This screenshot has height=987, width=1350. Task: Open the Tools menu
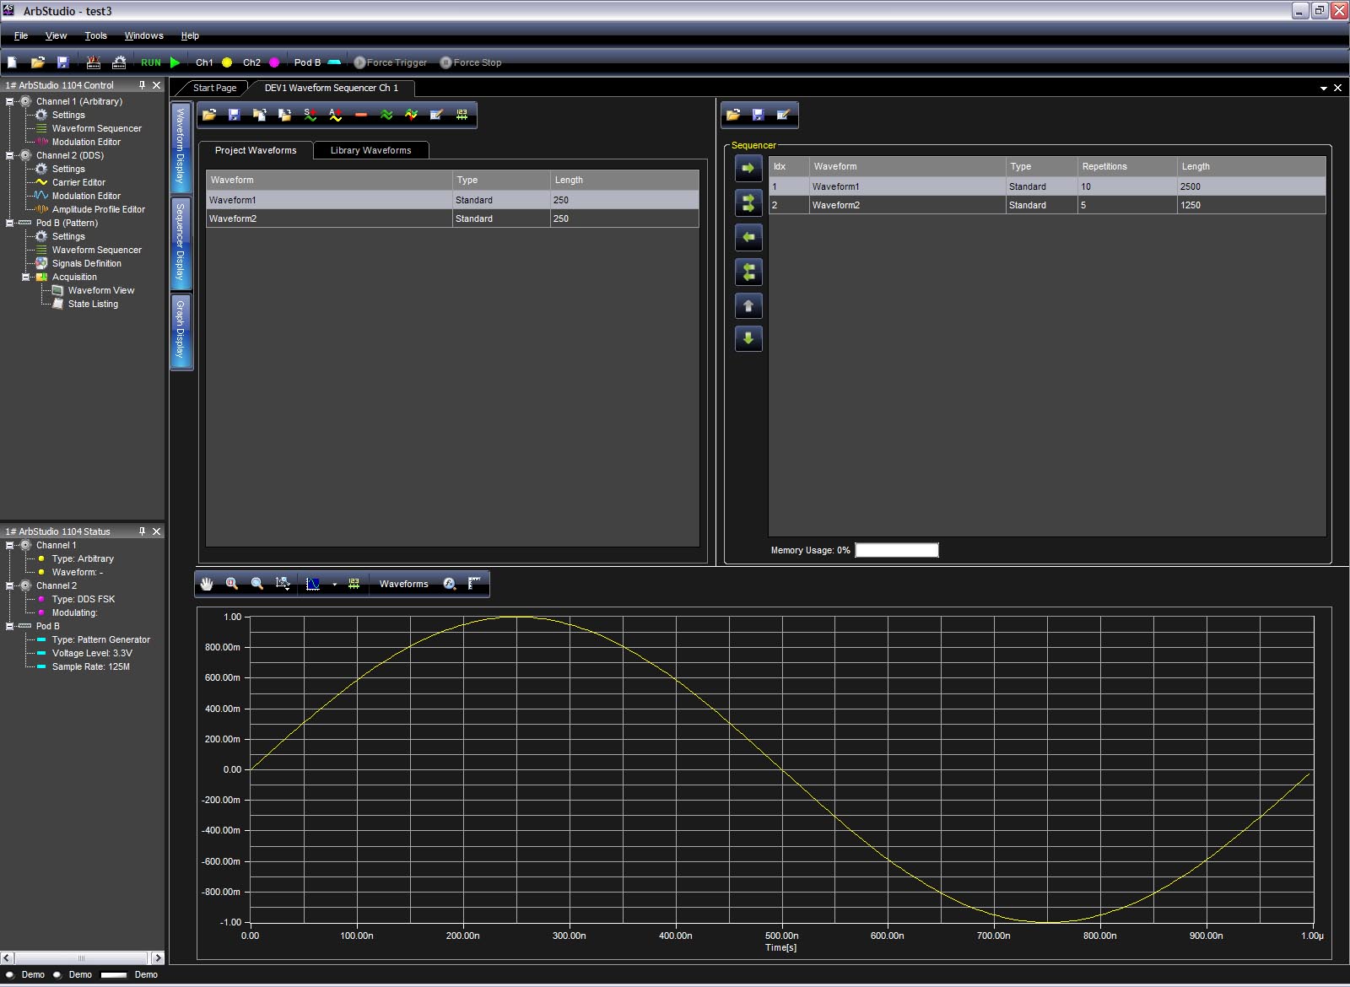95,35
